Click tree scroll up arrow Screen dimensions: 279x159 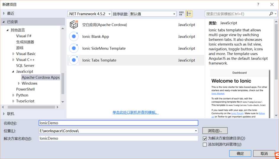tap(62, 28)
